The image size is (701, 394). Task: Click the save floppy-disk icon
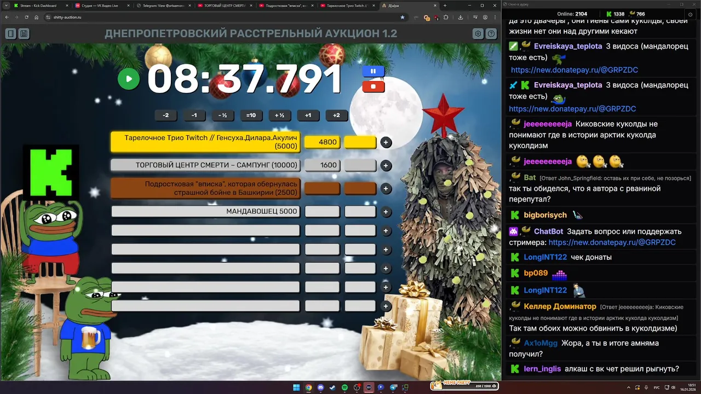coord(24,34)
